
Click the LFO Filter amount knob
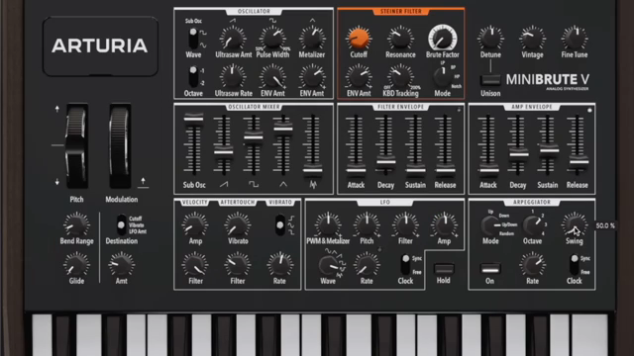(405, 224)
